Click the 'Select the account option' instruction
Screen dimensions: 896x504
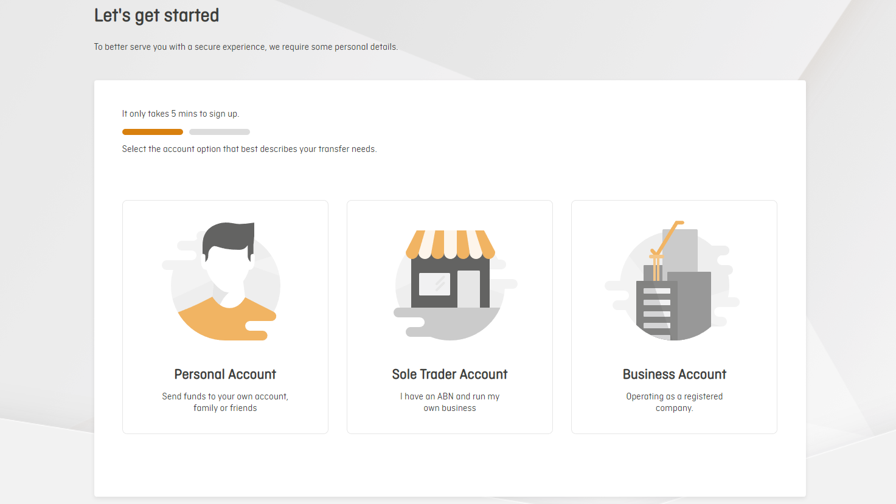(x=249, y=149)
